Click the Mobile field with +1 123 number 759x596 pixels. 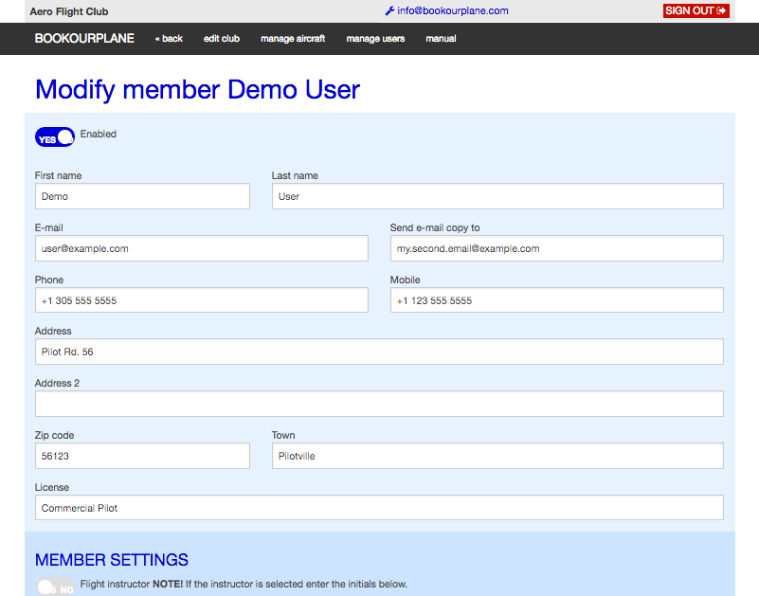[x=556, y=300]
